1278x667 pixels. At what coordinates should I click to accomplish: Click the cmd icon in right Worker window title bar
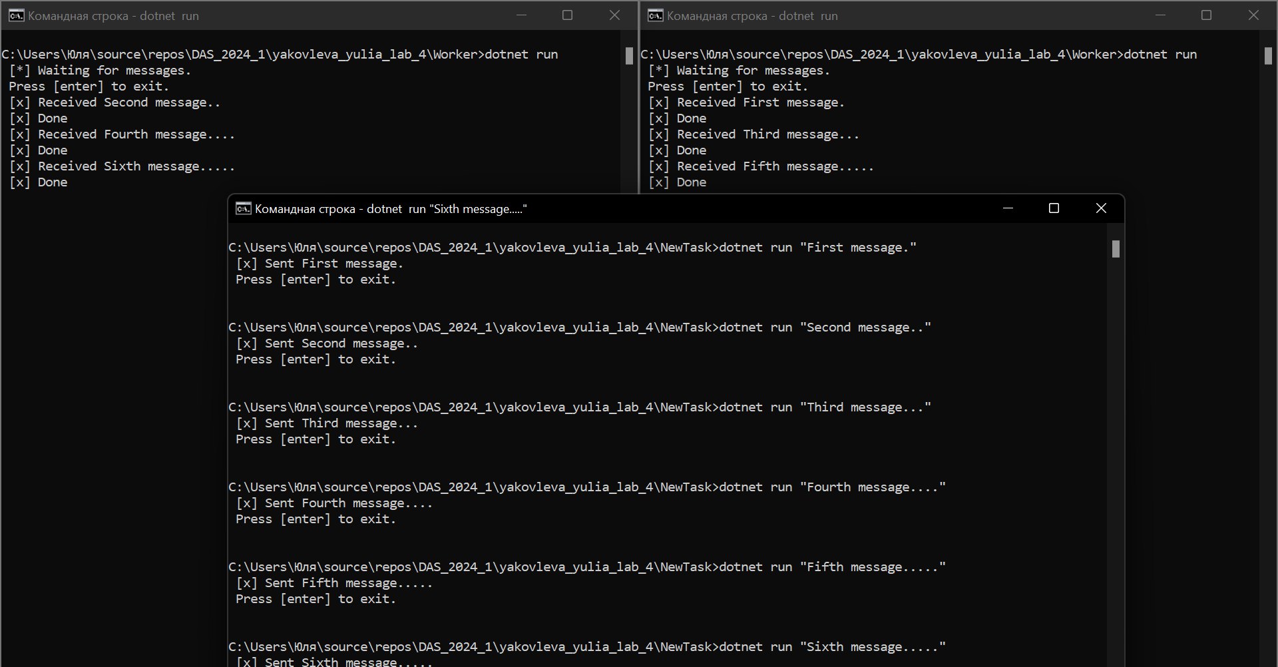click(x=655, y=15)
